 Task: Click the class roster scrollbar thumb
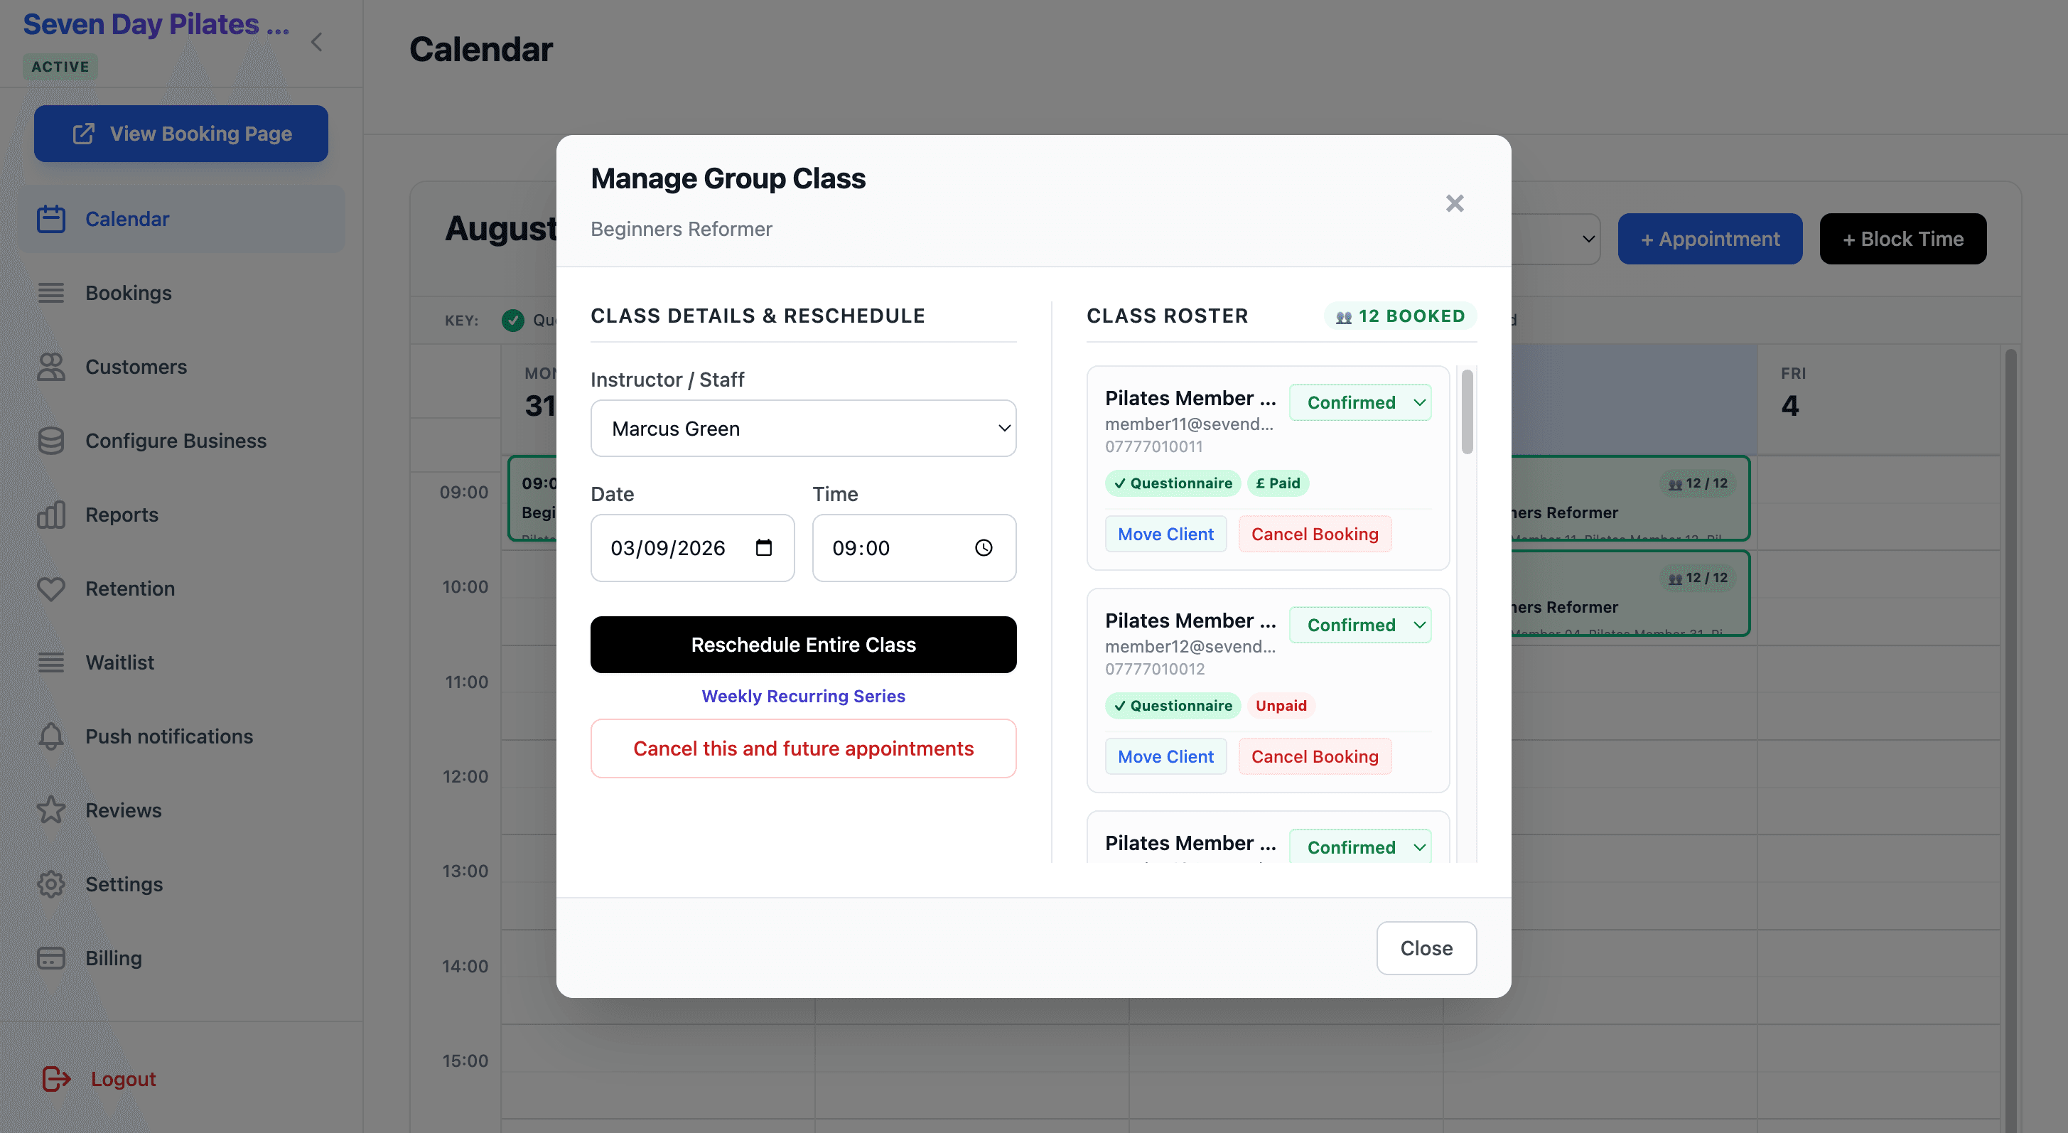point(1467,412)
